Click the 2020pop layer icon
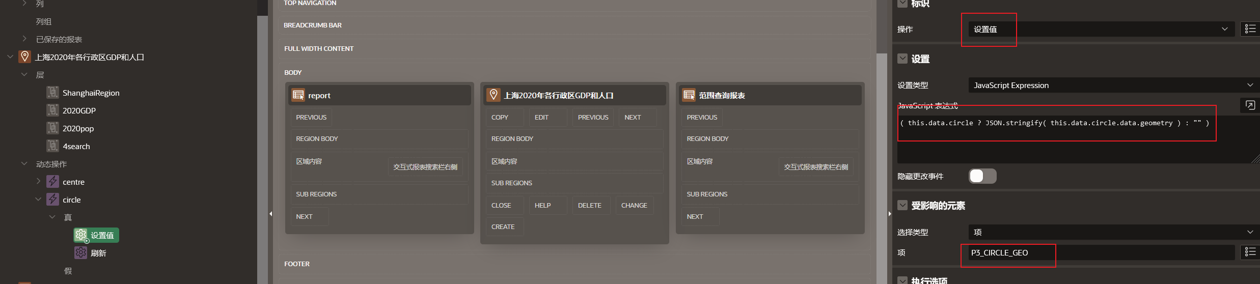 pyautogui.click(x=52, y=128)
